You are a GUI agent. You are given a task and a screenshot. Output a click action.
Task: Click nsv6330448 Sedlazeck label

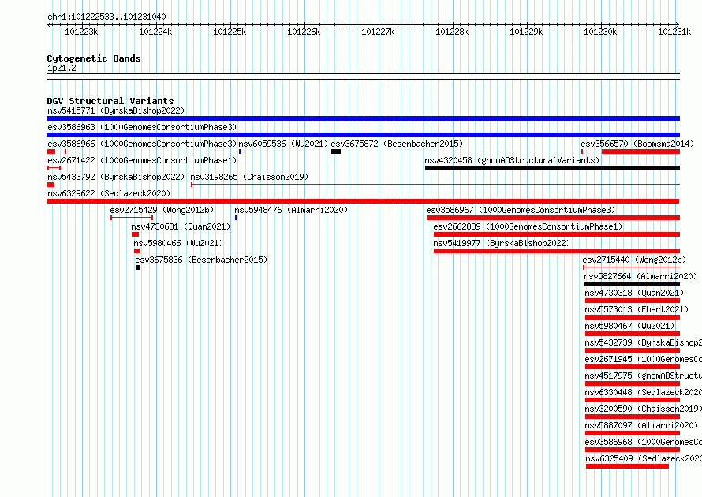tap(644, 392)
